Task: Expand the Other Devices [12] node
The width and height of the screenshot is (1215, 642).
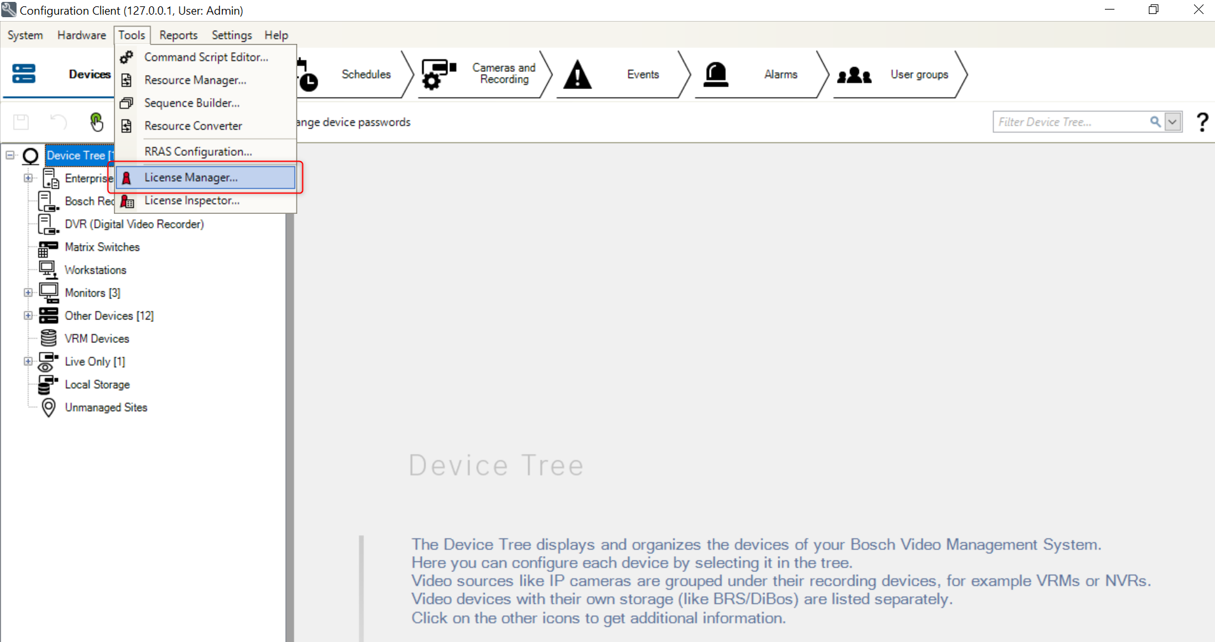Action: coord(28,316)
